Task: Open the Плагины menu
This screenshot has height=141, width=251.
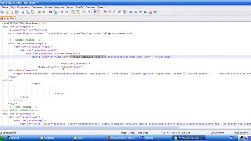Action: point(90,7)
